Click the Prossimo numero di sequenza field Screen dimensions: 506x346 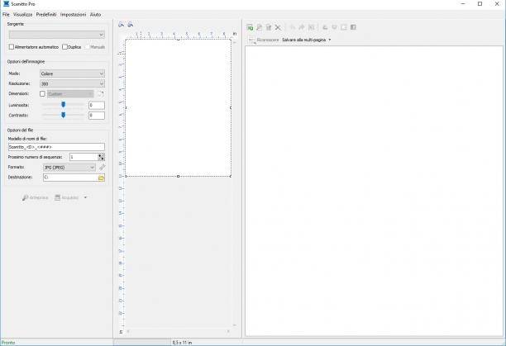click(84, 157)
